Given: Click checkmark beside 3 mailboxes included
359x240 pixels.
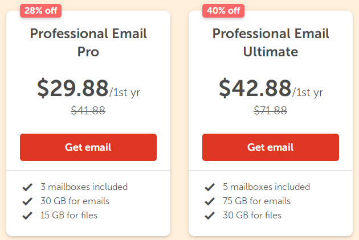Looking at the screenshot, I should [x=27, y=187].
